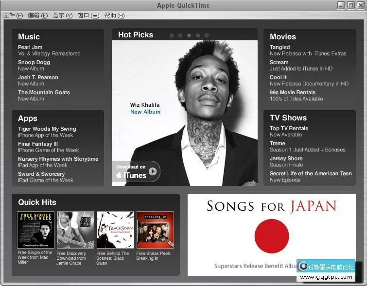Open Cool It documentary link
The image size is (367, 286).
click(309, 81)
